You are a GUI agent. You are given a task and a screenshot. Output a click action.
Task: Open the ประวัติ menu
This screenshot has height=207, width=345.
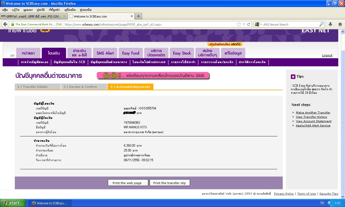point(41,10)
